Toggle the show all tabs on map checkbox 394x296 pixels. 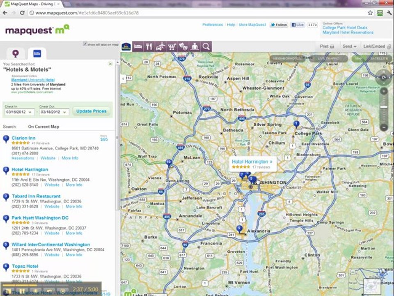click(x=85, y=44)
